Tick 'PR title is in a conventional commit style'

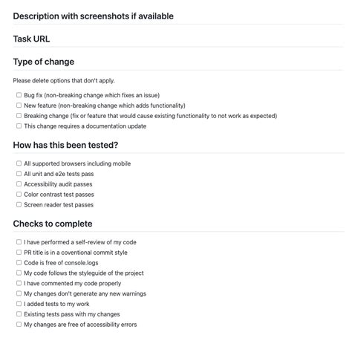click(x=19, y=252)
